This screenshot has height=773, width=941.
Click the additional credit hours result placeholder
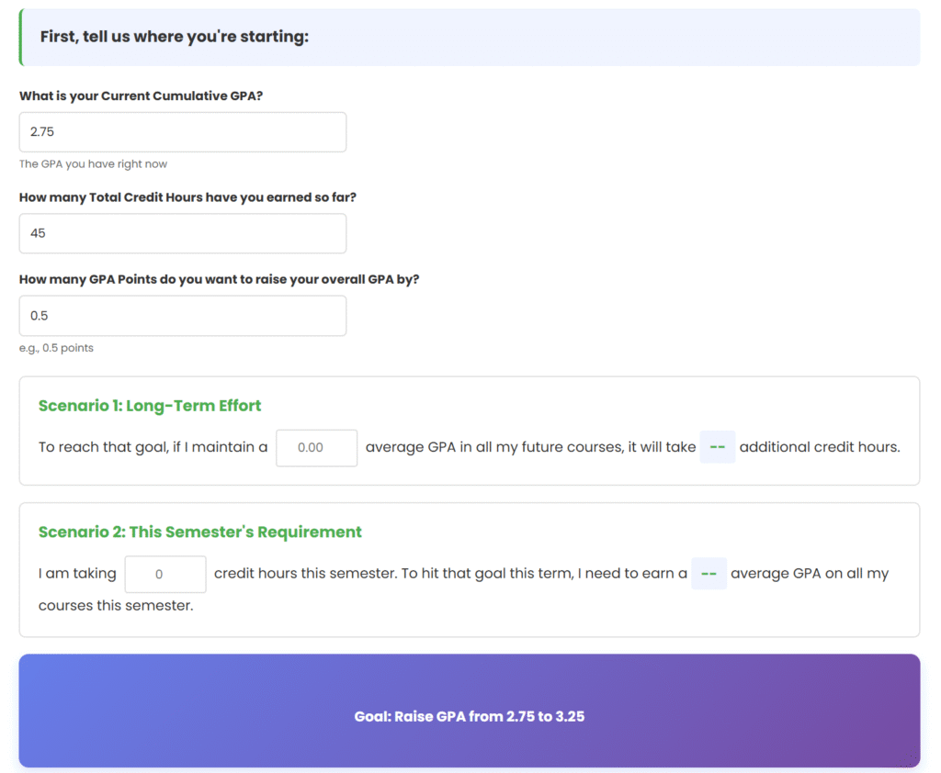click(718, 448)
